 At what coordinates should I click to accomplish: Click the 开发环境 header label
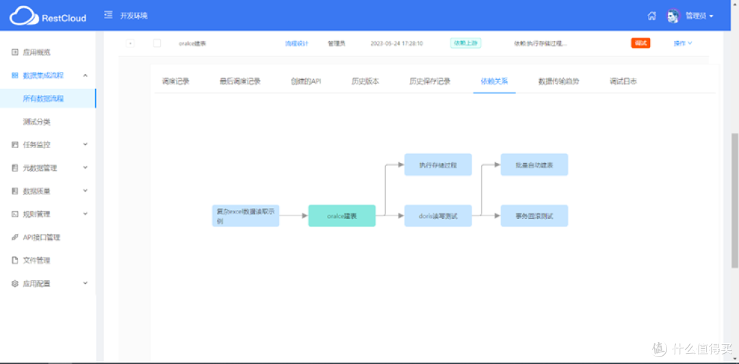(x=134, y=16)
